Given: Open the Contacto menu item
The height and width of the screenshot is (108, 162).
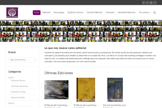Looking at the screenshot, I should point(110,12).
